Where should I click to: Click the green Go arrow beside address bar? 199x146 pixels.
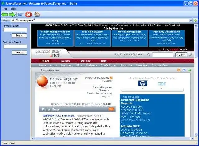coord(196,21)
